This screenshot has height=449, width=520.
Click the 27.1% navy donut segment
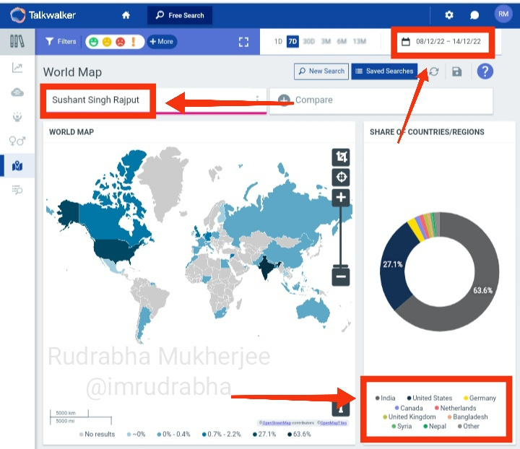click(393, 264)
